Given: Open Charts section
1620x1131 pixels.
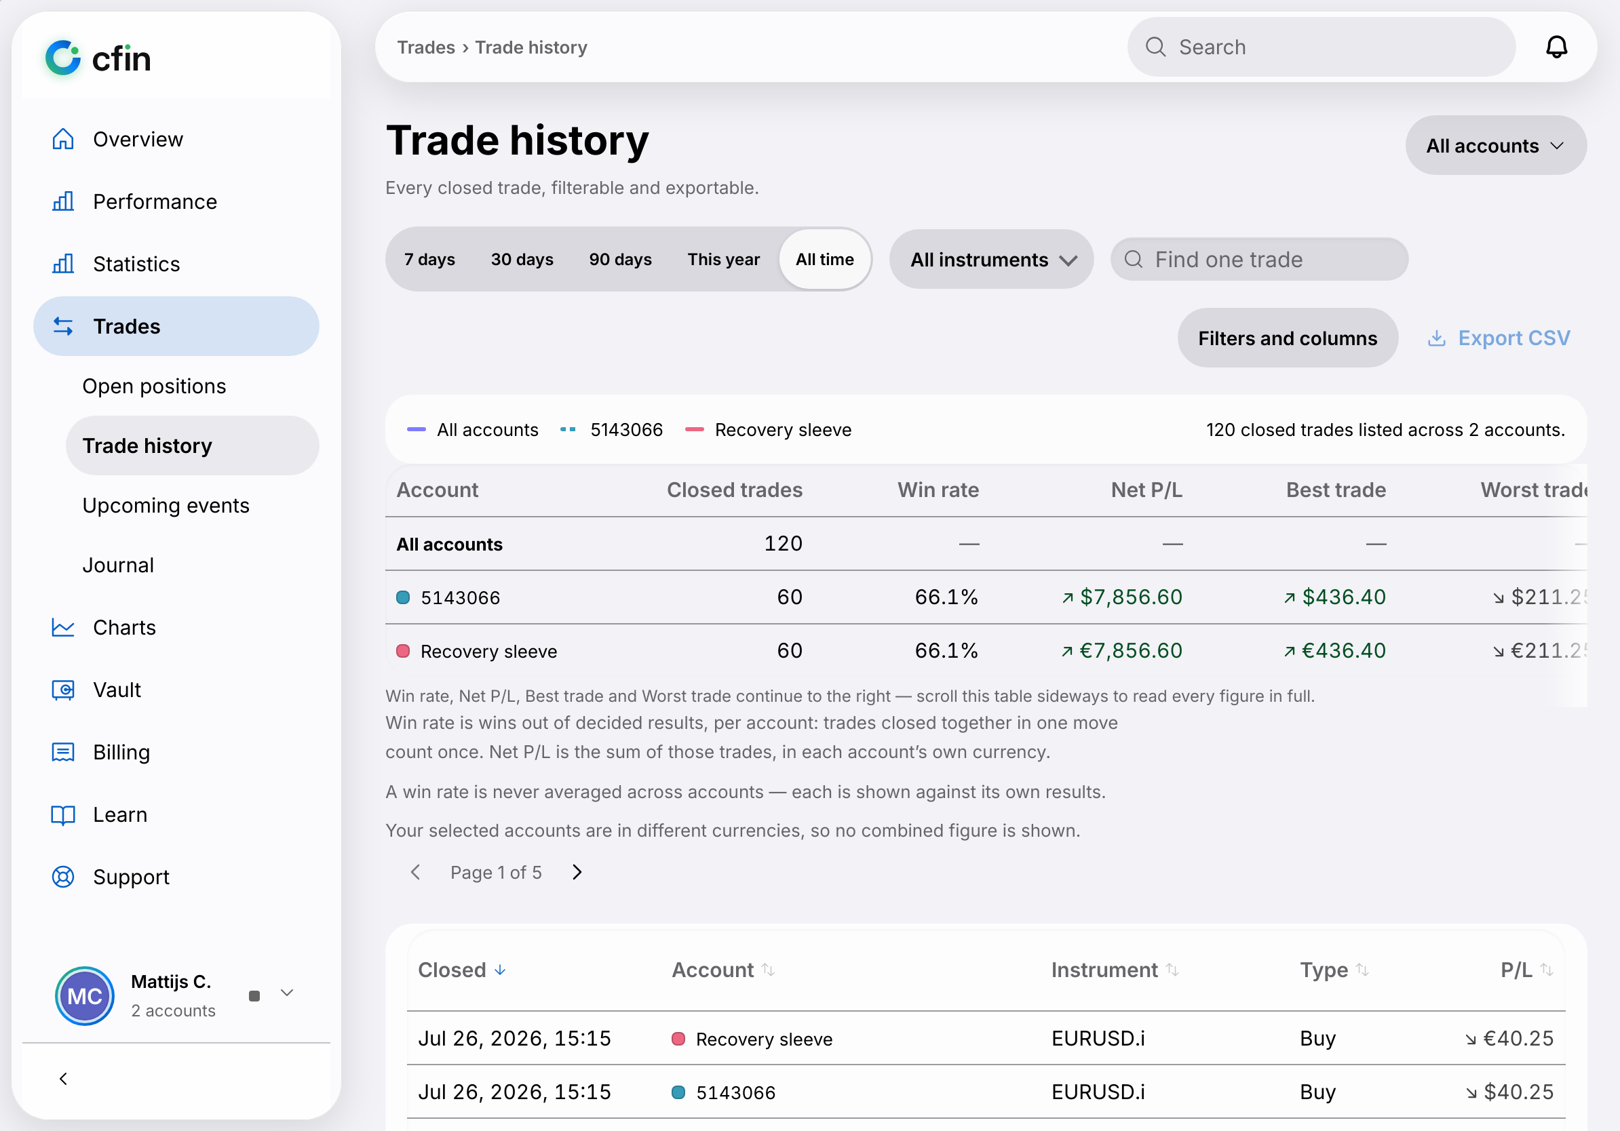Looking at the screenshot, I should pyautogui.click(x=176, y=628).
